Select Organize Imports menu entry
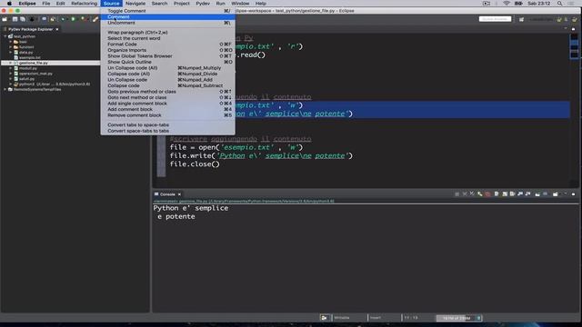 (167, 50)
